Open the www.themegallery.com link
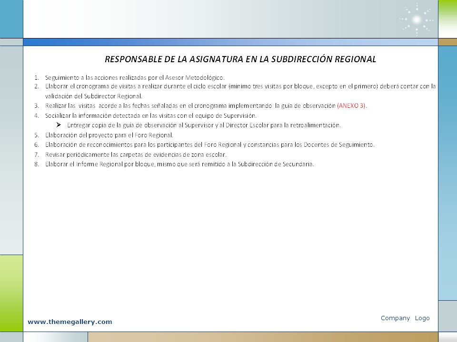 coord(70,322)
